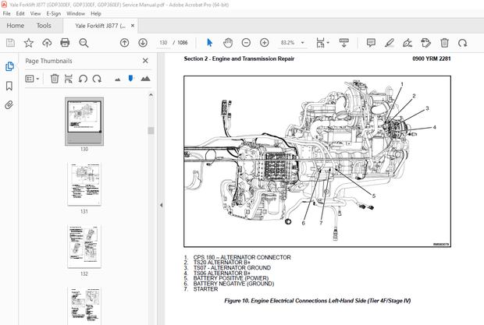The image size is (484, 325).
Task: Click Figure 10 caption text
Action: coord(317,301)
